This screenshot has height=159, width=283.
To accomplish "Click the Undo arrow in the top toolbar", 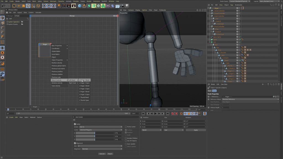I will point(3,6).
